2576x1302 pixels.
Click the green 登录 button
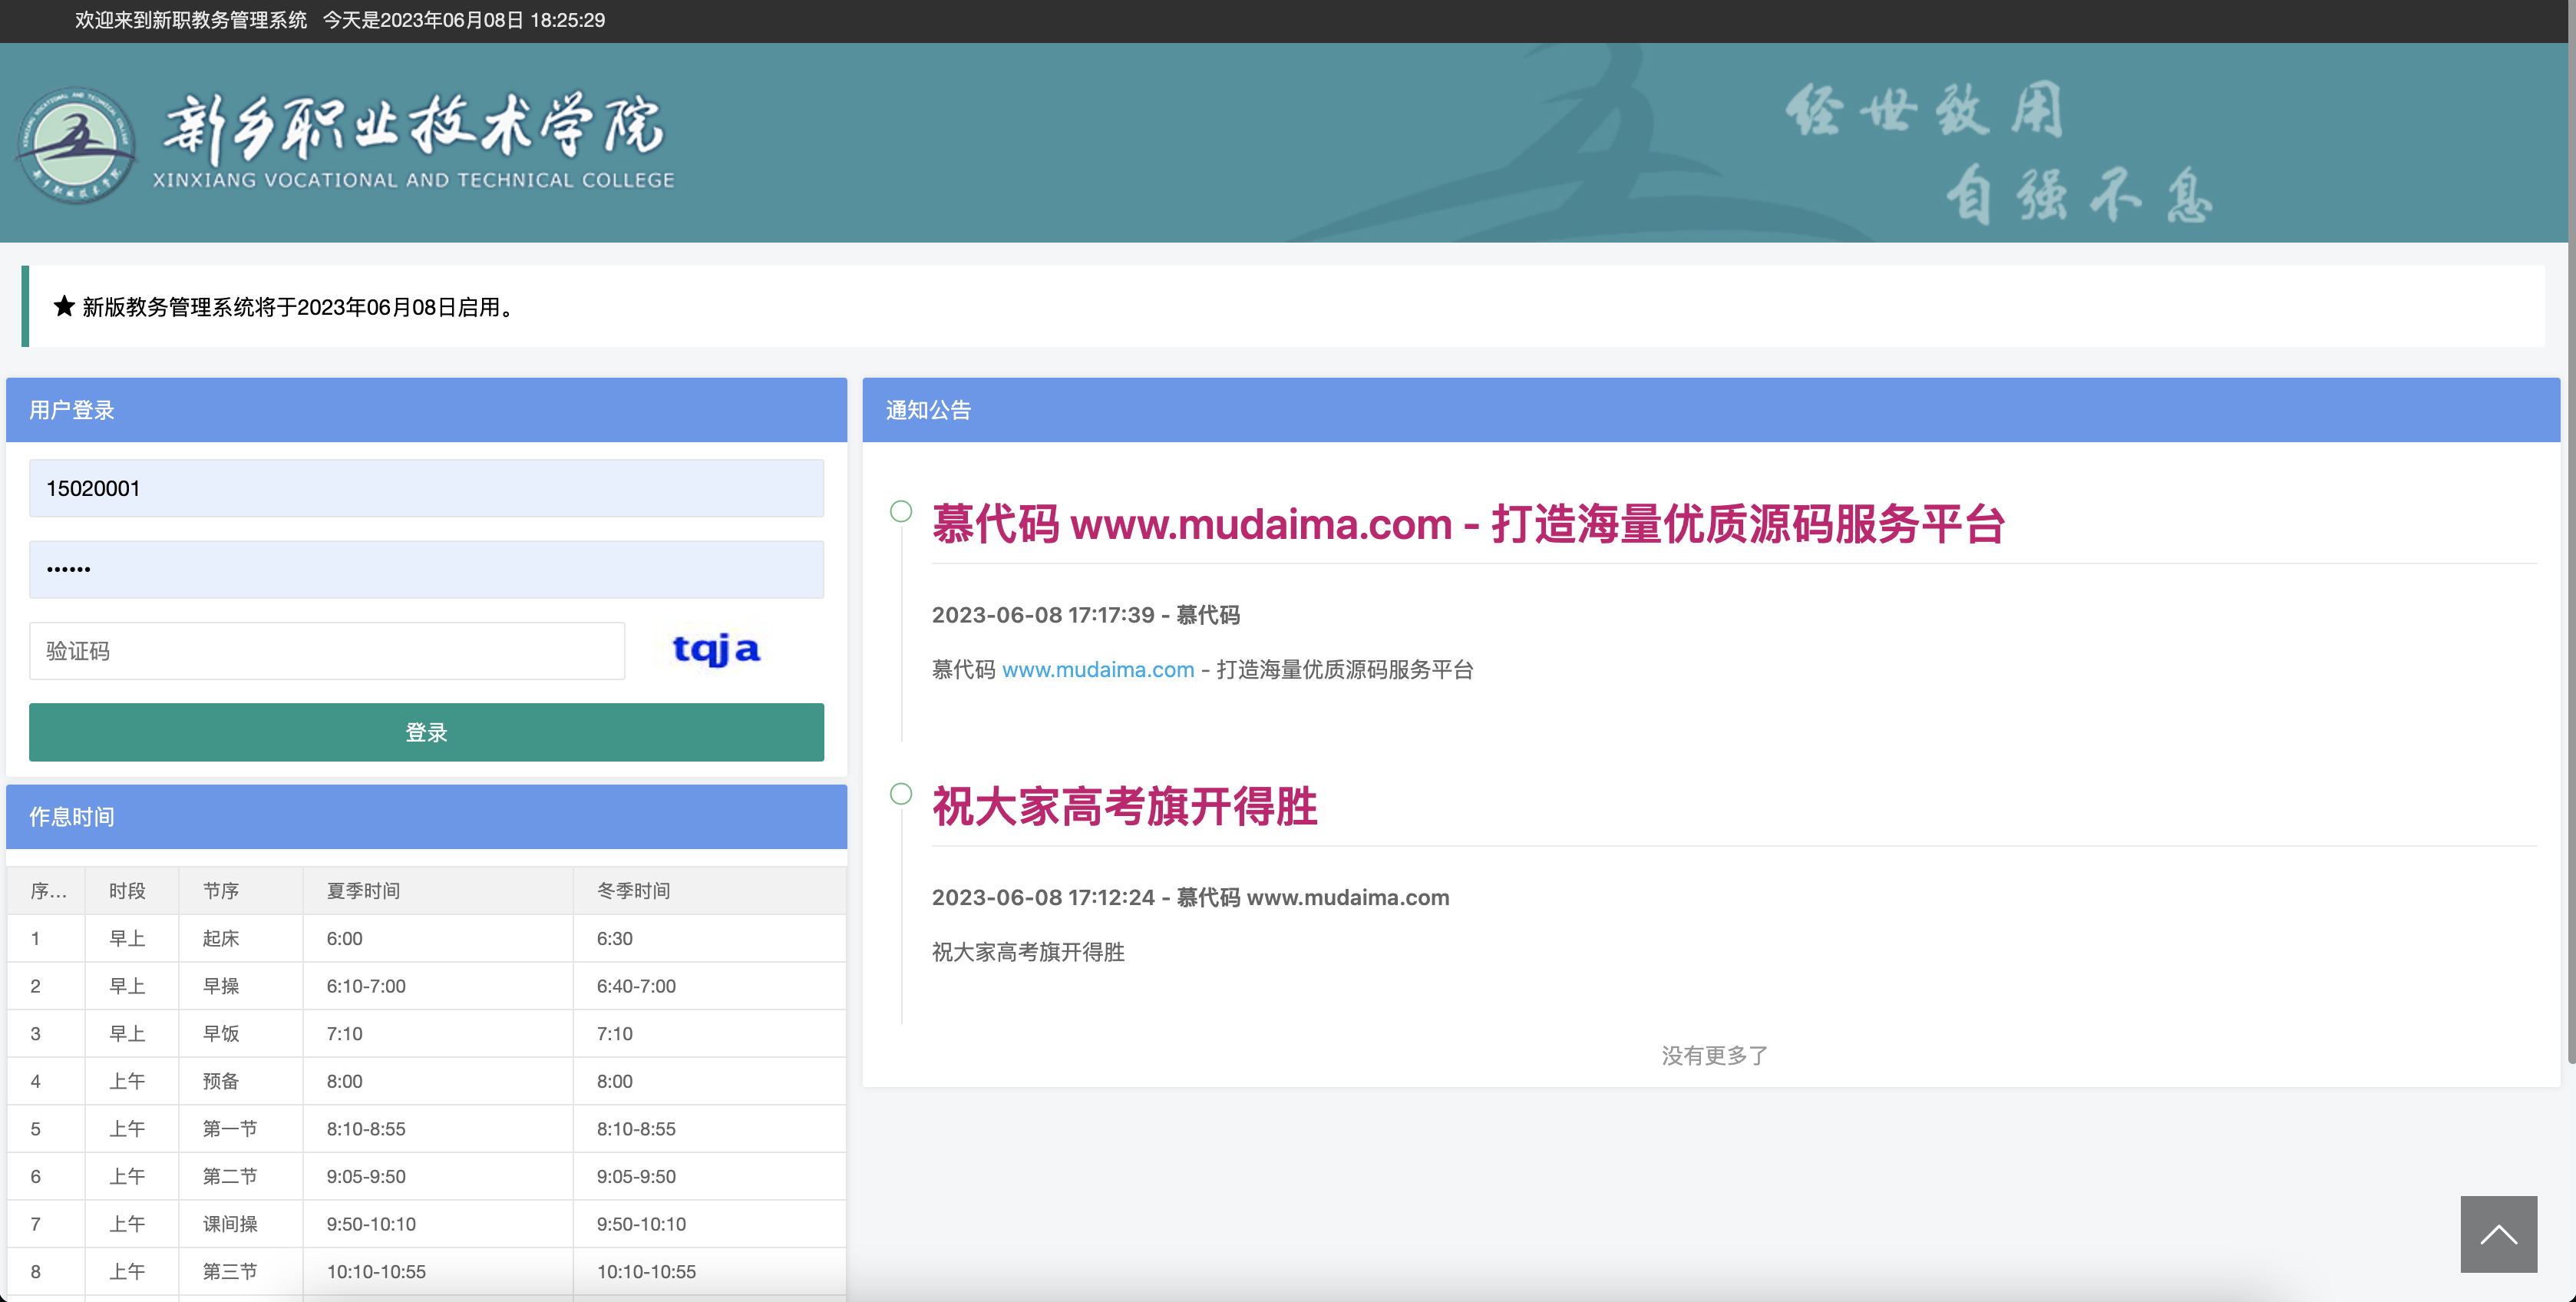[x=426, y=732]
